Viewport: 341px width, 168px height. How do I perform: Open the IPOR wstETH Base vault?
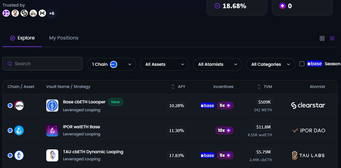(81, 127)
